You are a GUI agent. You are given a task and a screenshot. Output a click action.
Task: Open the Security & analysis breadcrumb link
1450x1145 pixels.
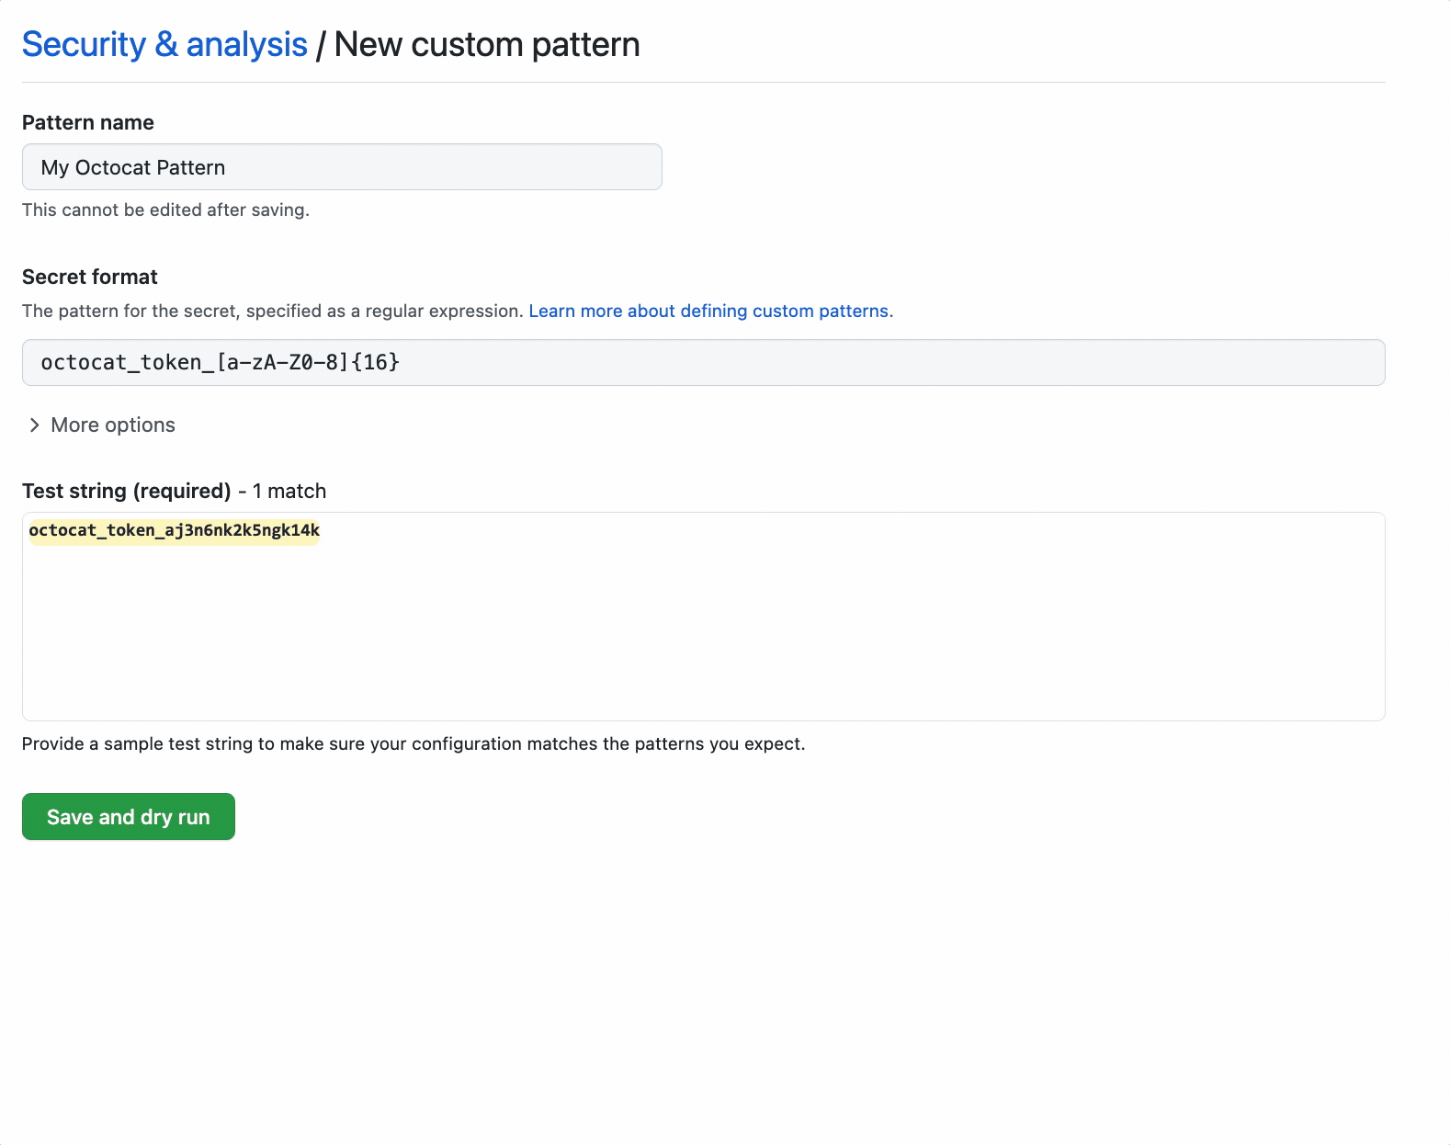pos(164,44)
